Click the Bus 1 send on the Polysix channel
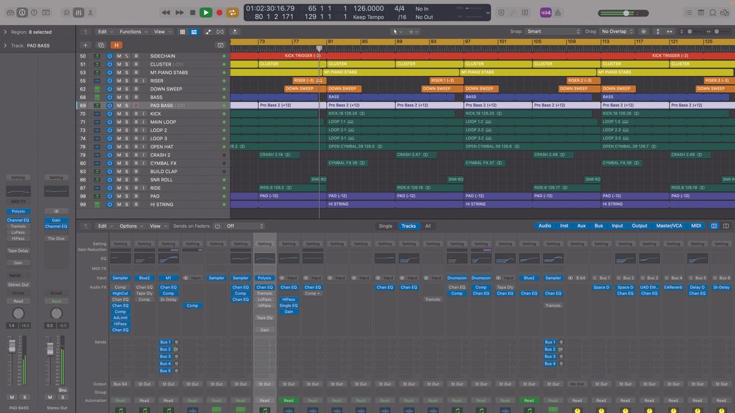 tap(165, 342)
